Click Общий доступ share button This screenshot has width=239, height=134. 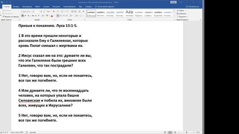(x=192, y=7)
